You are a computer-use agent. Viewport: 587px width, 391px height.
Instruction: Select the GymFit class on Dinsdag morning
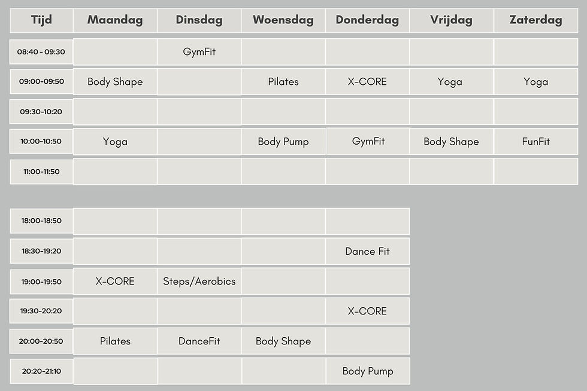click(x=199, y=52)
